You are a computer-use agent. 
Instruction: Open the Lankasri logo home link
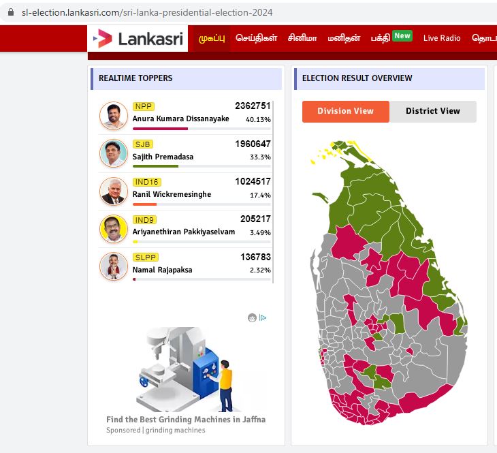coord(138,39)
